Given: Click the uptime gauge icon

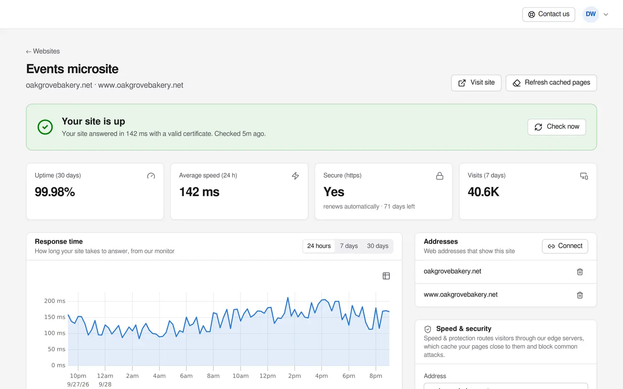Looking at the screenshot, I should tap(151, 176).
